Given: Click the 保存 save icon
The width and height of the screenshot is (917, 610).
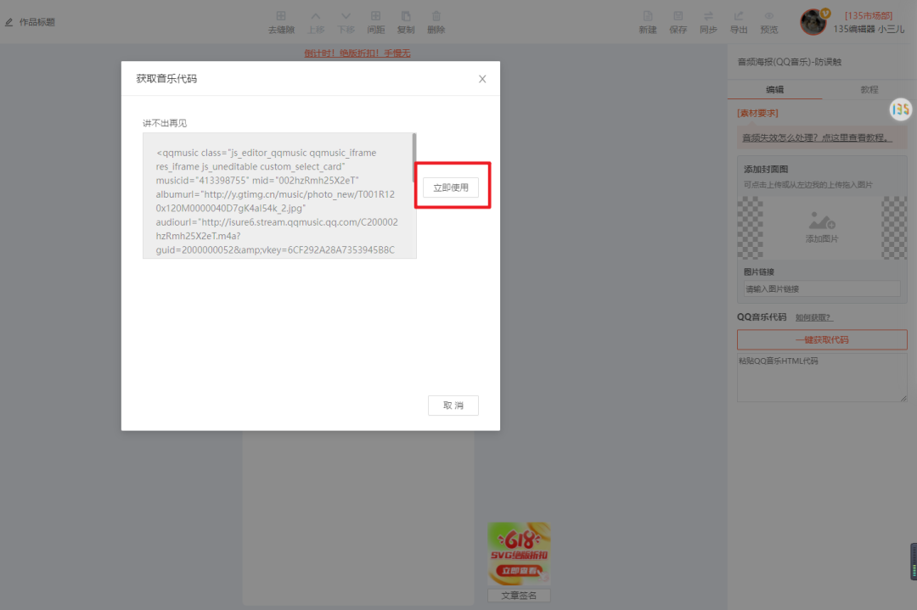Looking at the screenshot, I should tap(678, 22).
